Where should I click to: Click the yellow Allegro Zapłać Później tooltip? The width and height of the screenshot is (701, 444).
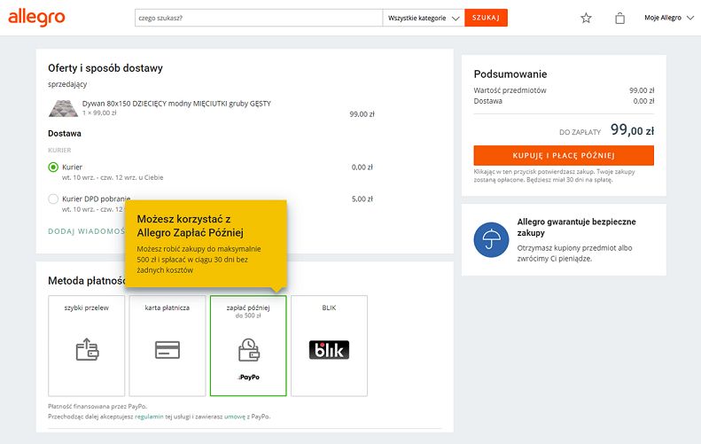206,244
